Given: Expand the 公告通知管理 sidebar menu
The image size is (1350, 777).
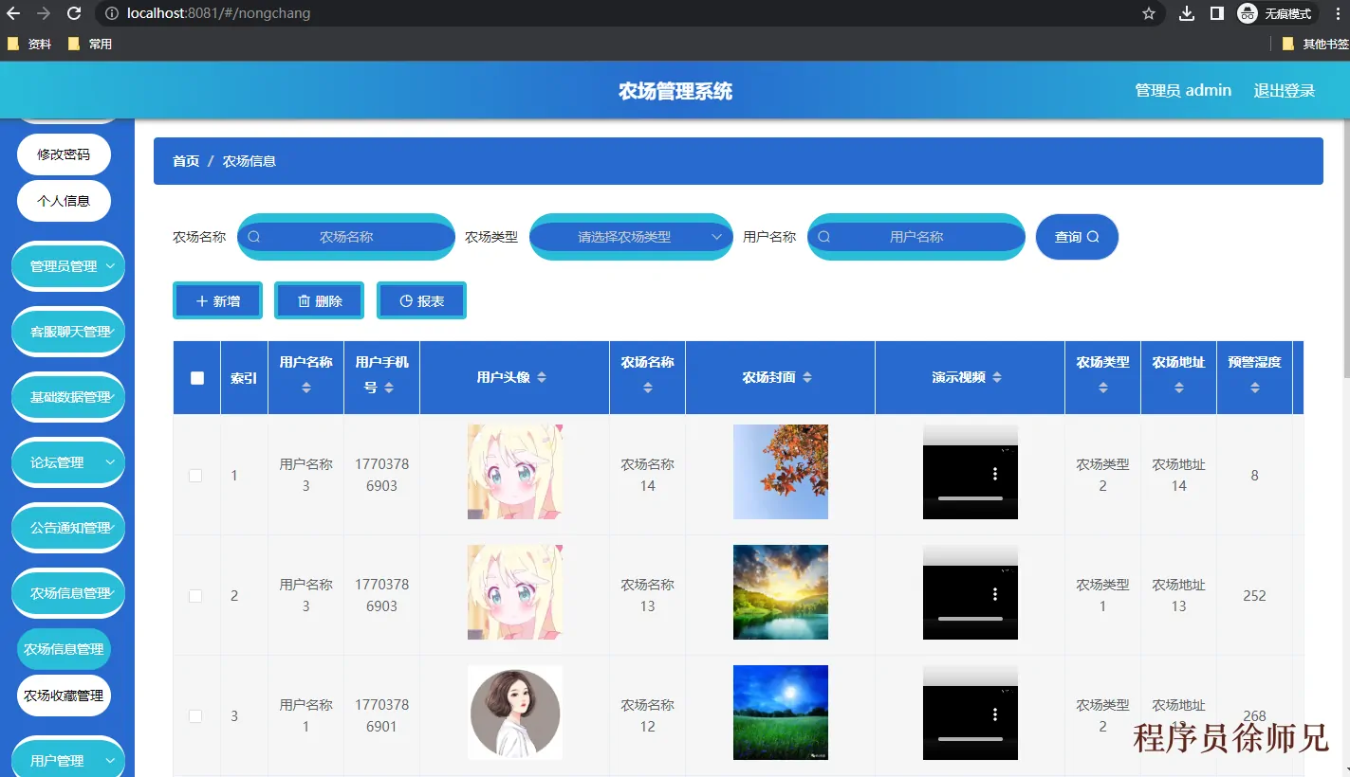Looking at the screenshot, I should tap(68, 528).
